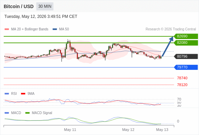This screenshot has width=199, height=135.
Task: Select the 82690 green resistance label
Action: click(186, 36)
